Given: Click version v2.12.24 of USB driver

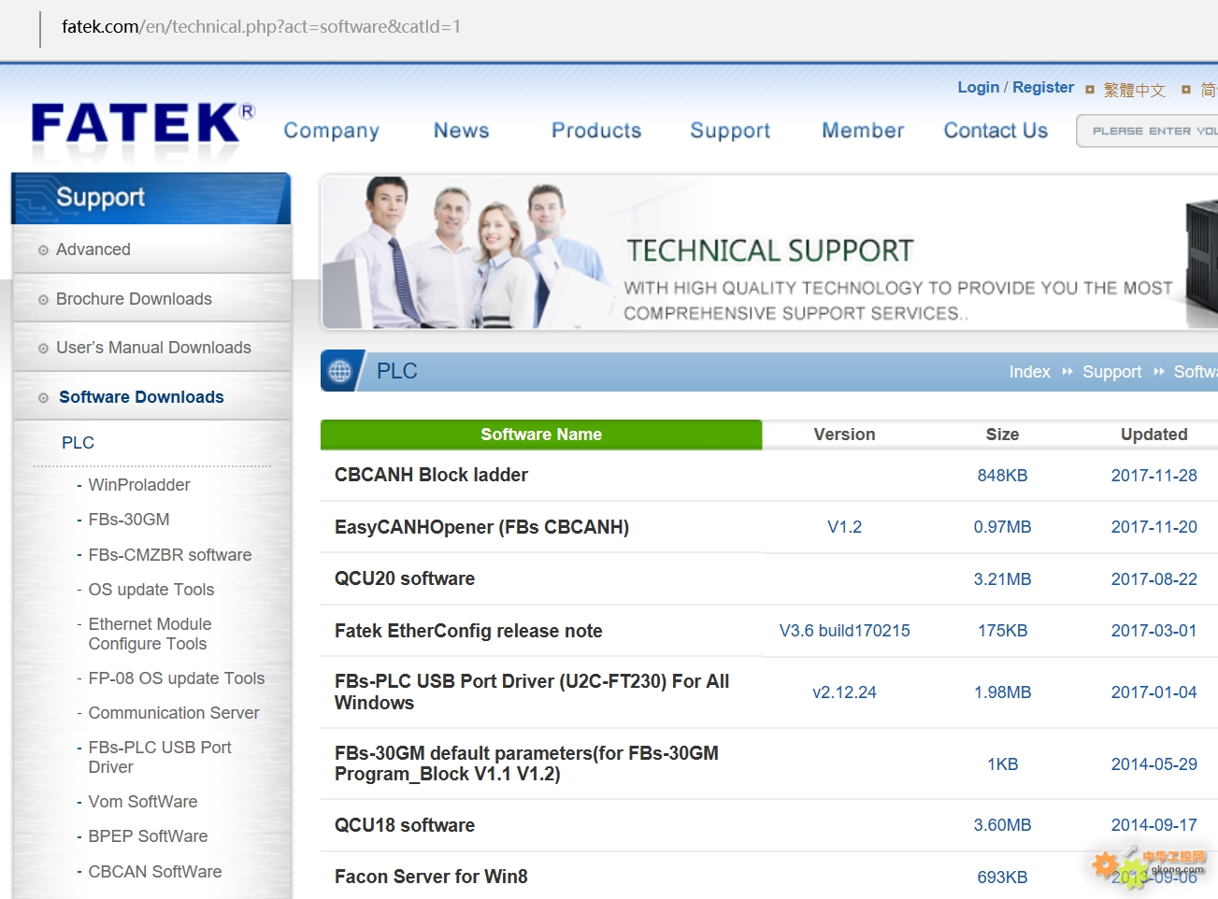Looking at the screenshot, I should 844,692.
